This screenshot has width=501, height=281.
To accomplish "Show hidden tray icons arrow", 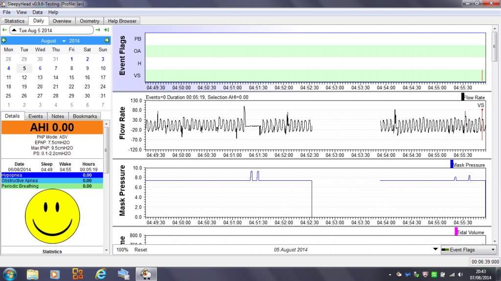I will [390, 274].
